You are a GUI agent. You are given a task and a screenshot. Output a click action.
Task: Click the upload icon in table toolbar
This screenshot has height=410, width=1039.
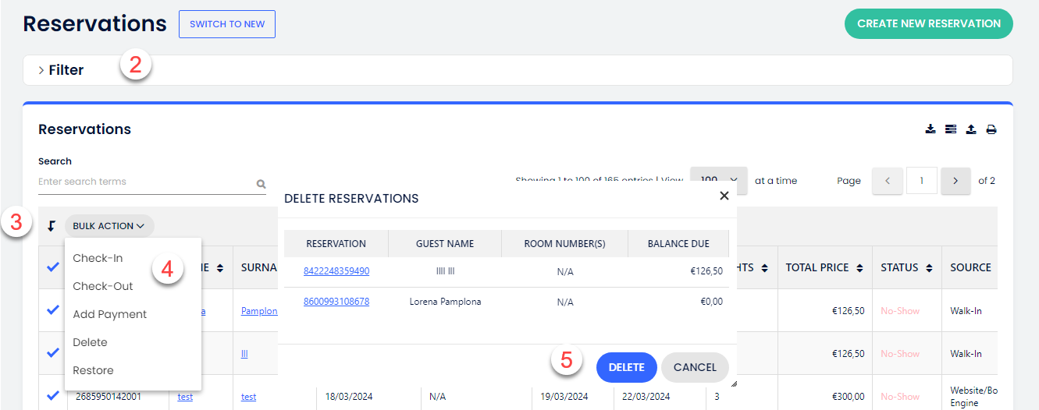tap(971, 129)
